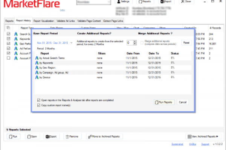Click the top toolbar Export button

coord(166,1)
